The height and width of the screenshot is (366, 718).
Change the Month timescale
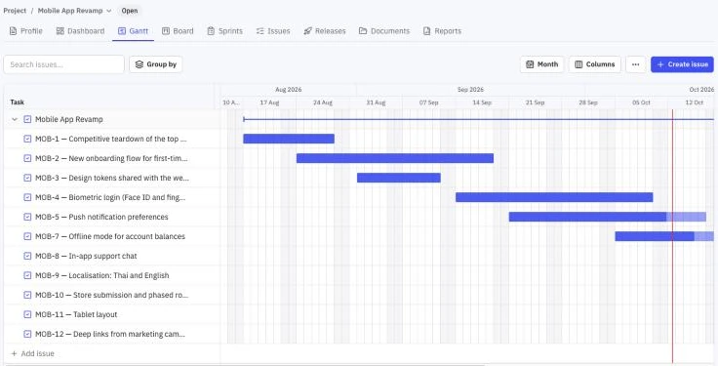point(542,64)
